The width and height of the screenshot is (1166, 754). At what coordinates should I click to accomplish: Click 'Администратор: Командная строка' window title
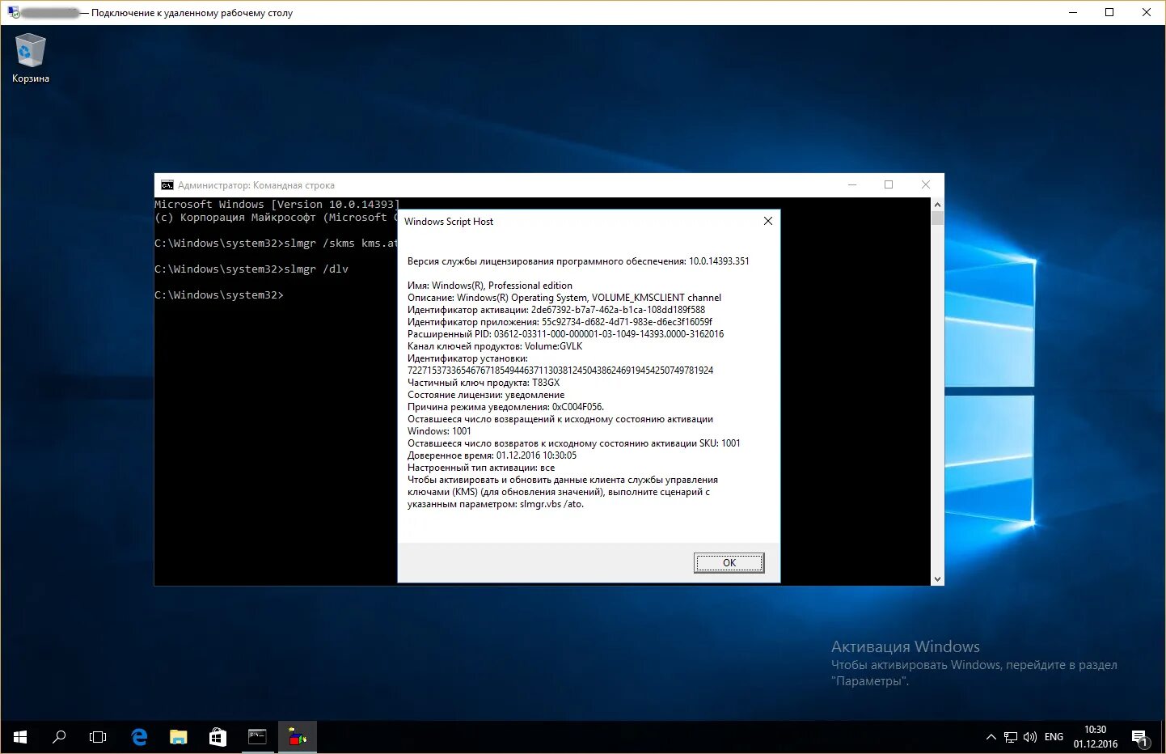coord(256,185)
